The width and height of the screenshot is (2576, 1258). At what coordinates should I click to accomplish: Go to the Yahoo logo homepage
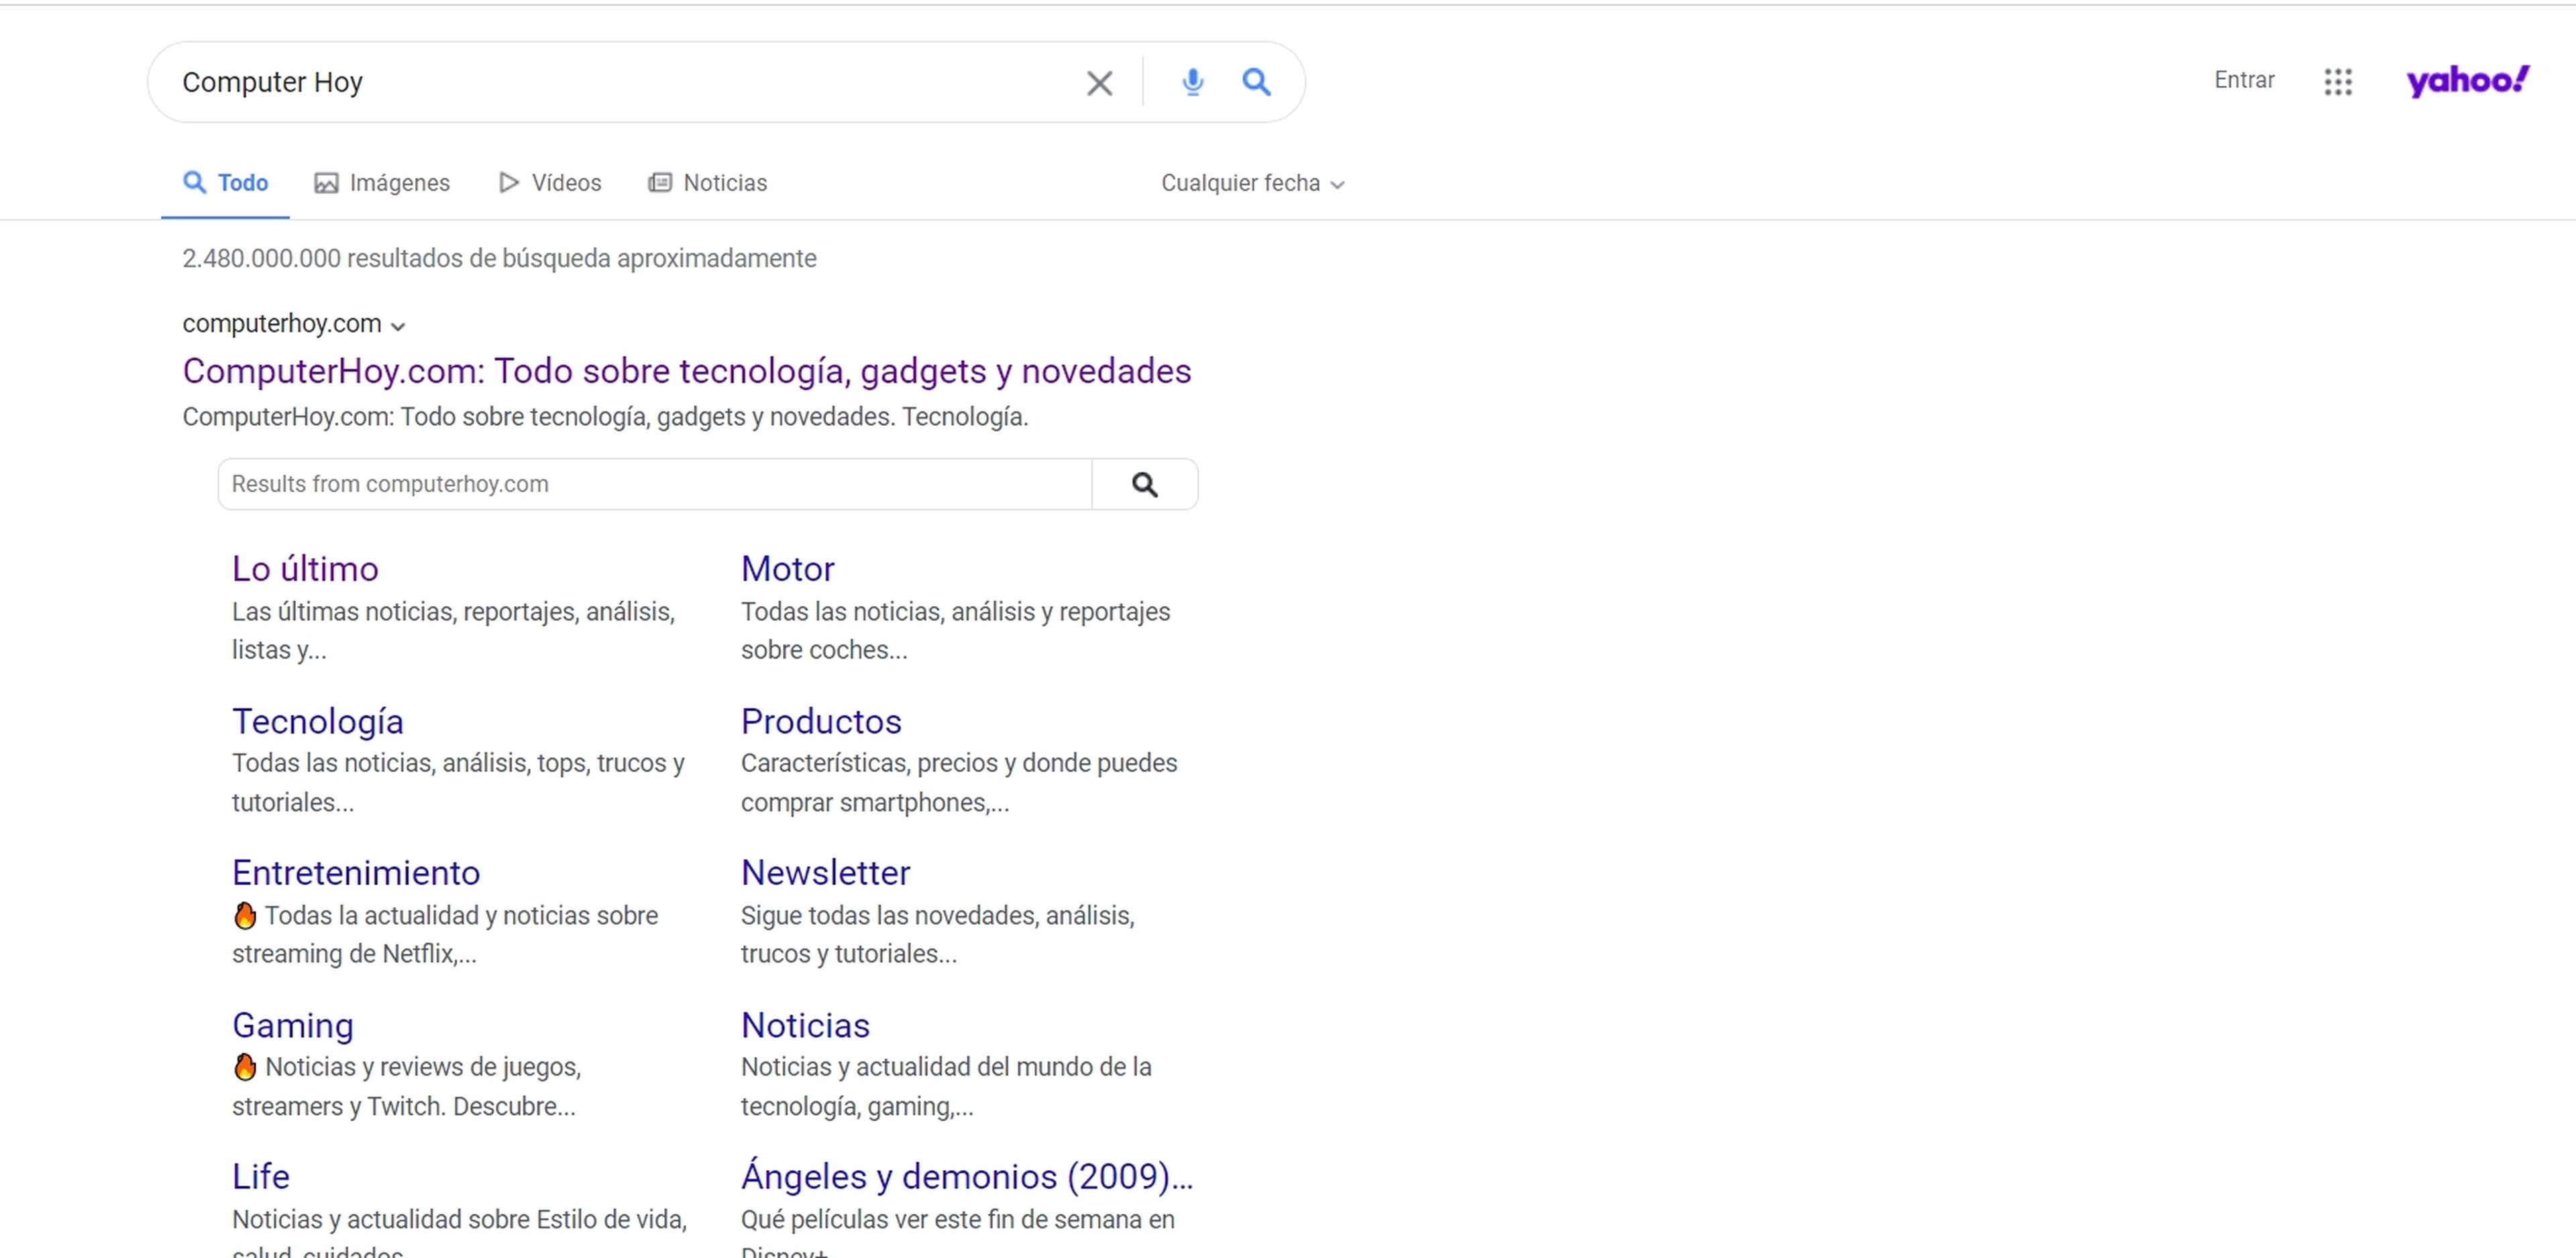point(2466,81)
